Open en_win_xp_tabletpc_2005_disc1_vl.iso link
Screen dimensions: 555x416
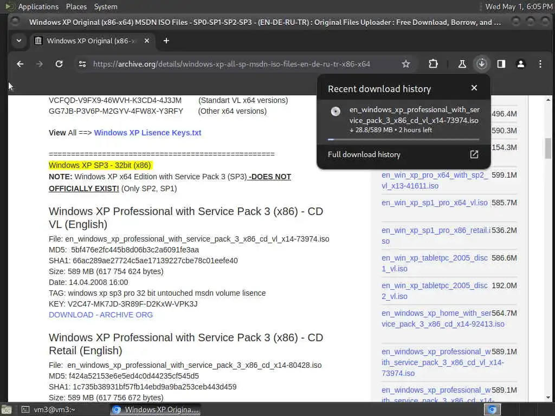[x=434, y=263]
